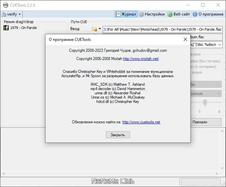
Task: Click the gear icon next to Настройки
Action: coord(141,14)
